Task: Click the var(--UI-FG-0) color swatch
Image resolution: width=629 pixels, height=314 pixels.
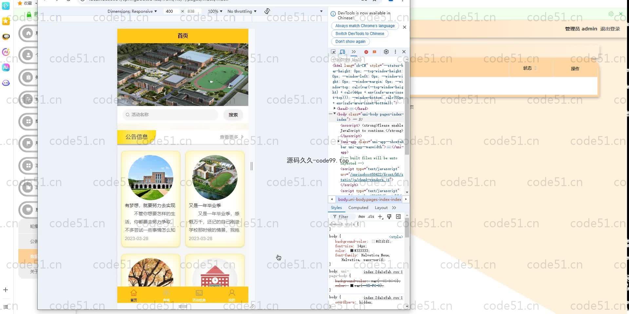Action: tap(352, 286)
